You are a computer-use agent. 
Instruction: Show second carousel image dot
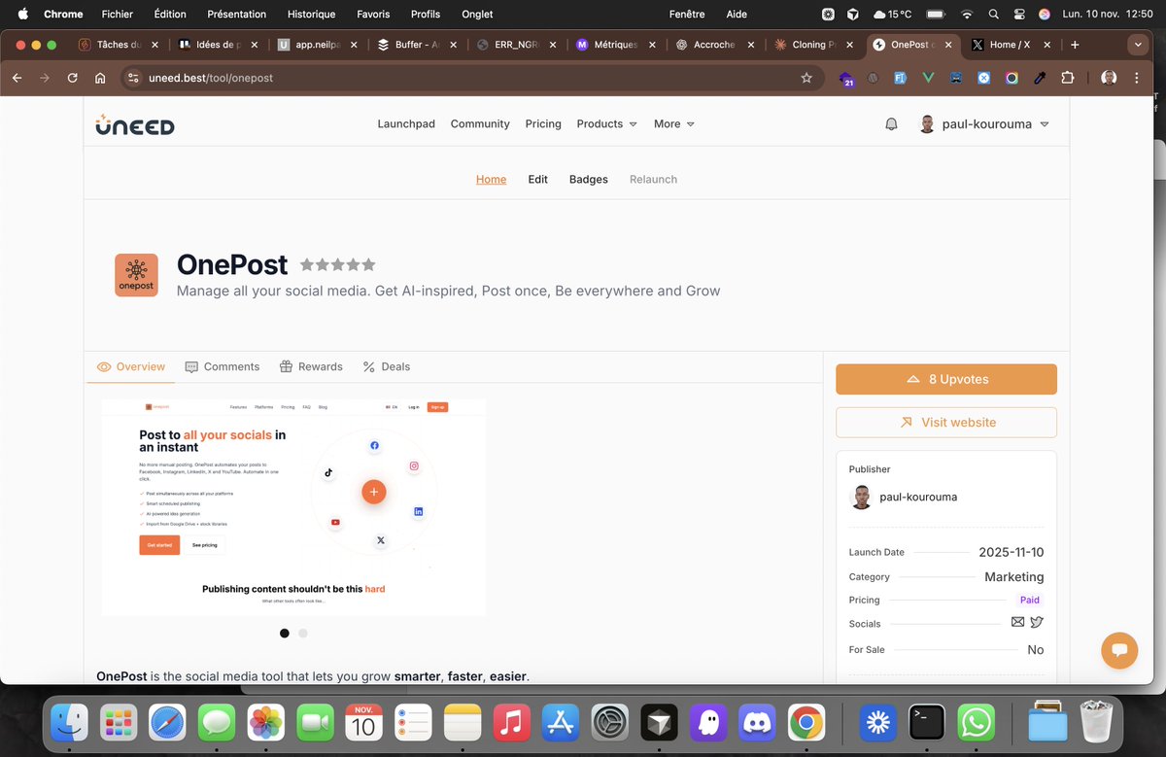[x=303, y=634]
